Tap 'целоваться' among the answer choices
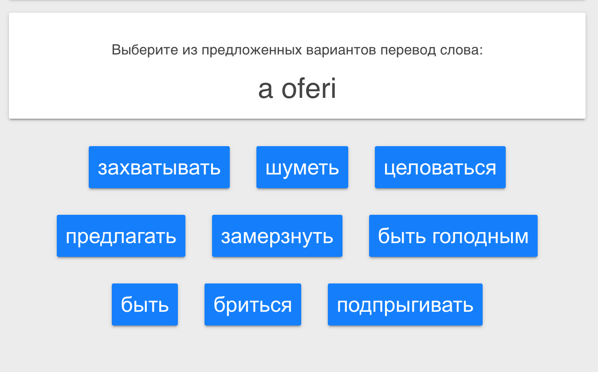 pos(440,167)
